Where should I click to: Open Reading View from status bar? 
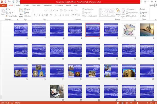(x=127, y=103)
